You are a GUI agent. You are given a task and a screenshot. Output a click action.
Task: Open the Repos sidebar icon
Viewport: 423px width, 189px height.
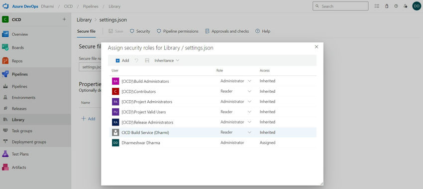[x=5, y=61]
